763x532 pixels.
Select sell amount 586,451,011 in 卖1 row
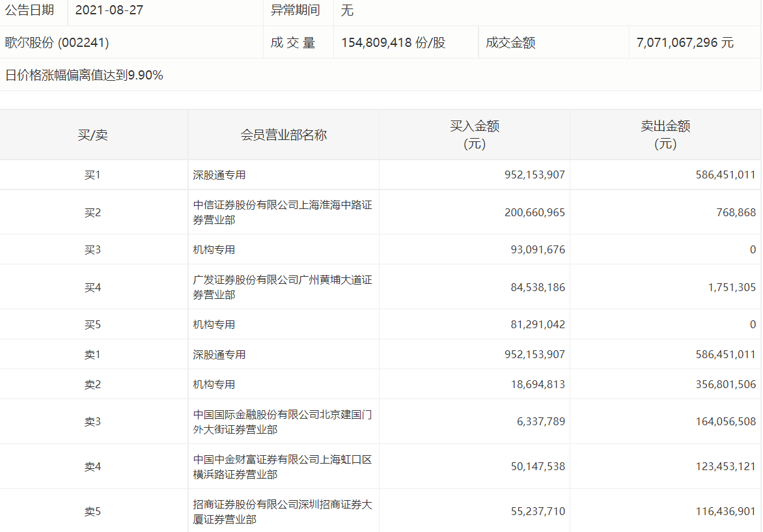725,355
